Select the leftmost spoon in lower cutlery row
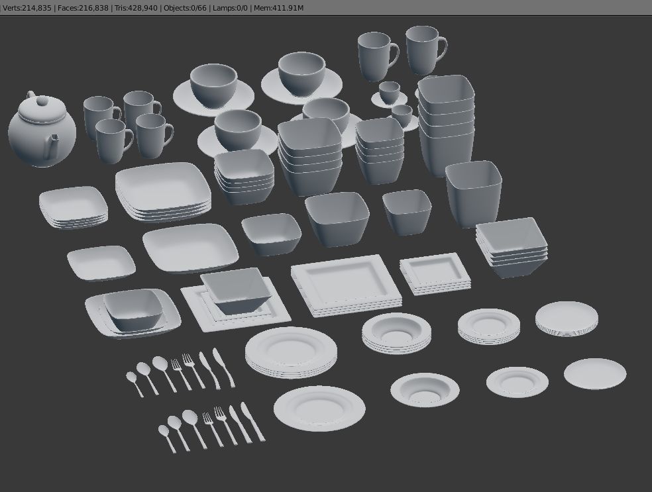 point(167,438)
